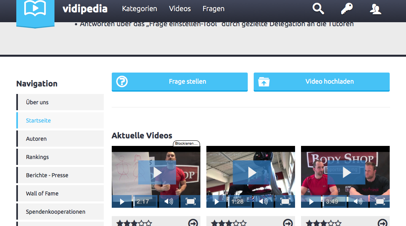Image resolution: width=406 pixels, height=226 pixels.
Task: Click the star rating under the 3:49 video
Action: pos(324,223)
